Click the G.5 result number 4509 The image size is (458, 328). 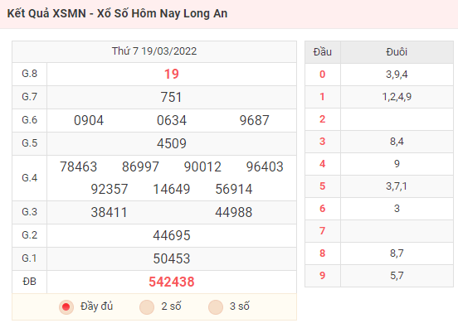coord(172,143)
